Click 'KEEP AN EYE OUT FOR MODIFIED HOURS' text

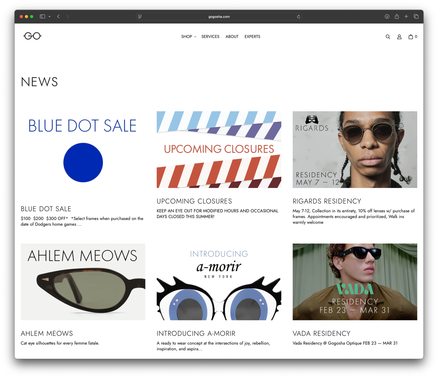click(x=217, y=214)
